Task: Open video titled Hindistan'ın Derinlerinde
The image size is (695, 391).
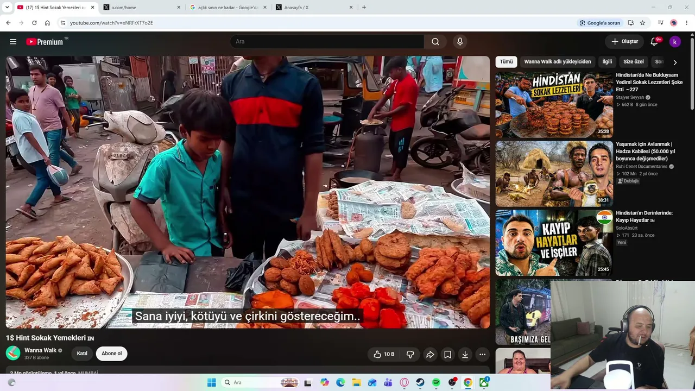Action: [645, 217]
